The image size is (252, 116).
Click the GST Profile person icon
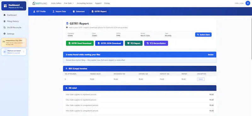(34, 11)
